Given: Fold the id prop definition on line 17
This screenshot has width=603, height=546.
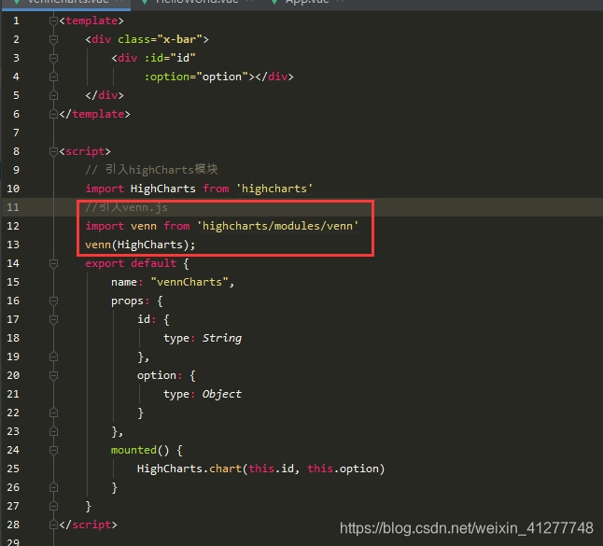Looking at the screenshot, I should [54, 319].
